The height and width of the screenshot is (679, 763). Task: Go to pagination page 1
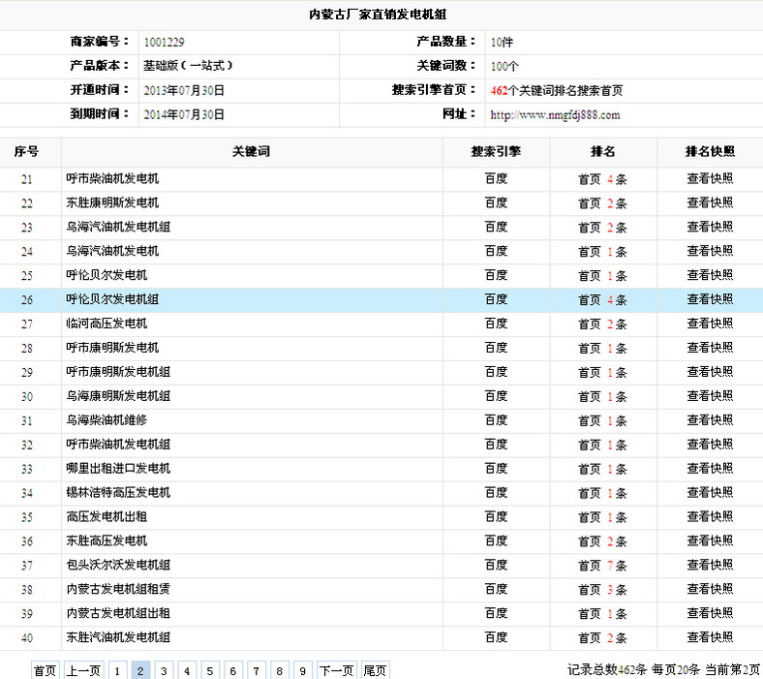[x=117, y=670]
